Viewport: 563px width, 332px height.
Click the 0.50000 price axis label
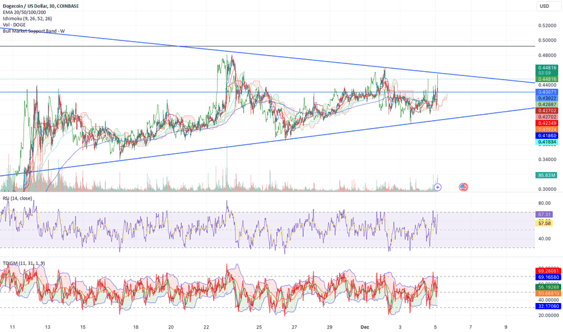pos(547,40)
